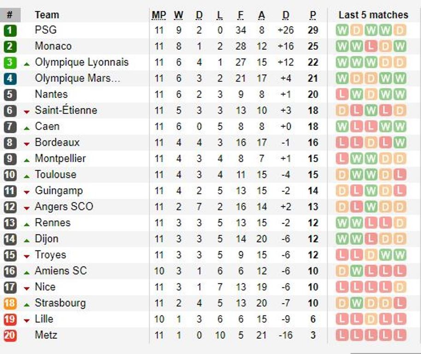Sort by goals scored using the F header
The height and width of the screenshot is (354, 421).
click(x=240, y=14)
